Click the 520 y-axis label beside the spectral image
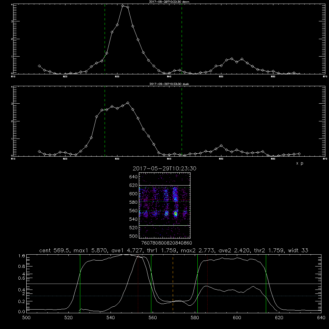The height and width of the screenshot is (329, 329). click(x=134, y=228)
